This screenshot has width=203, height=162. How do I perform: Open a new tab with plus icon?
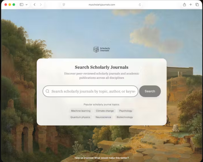coord(191,5)
